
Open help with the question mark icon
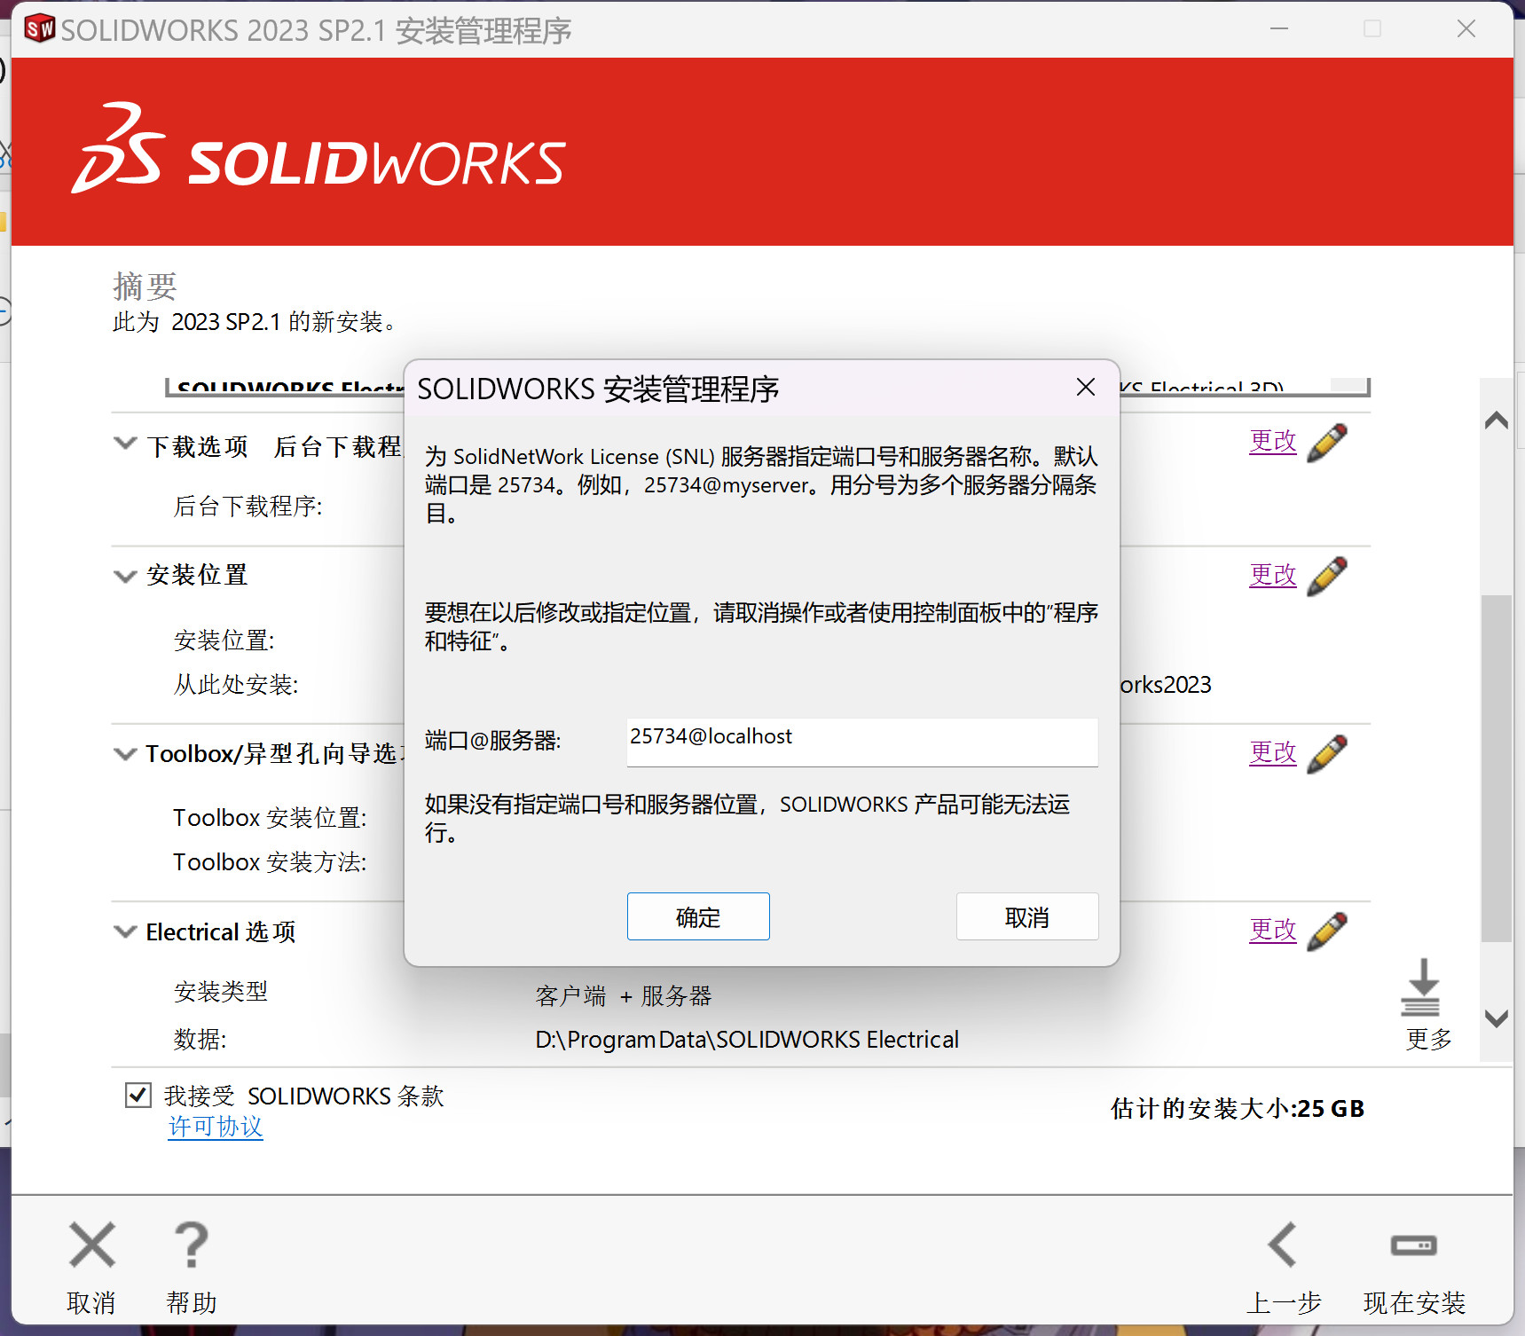[191, 1245]
